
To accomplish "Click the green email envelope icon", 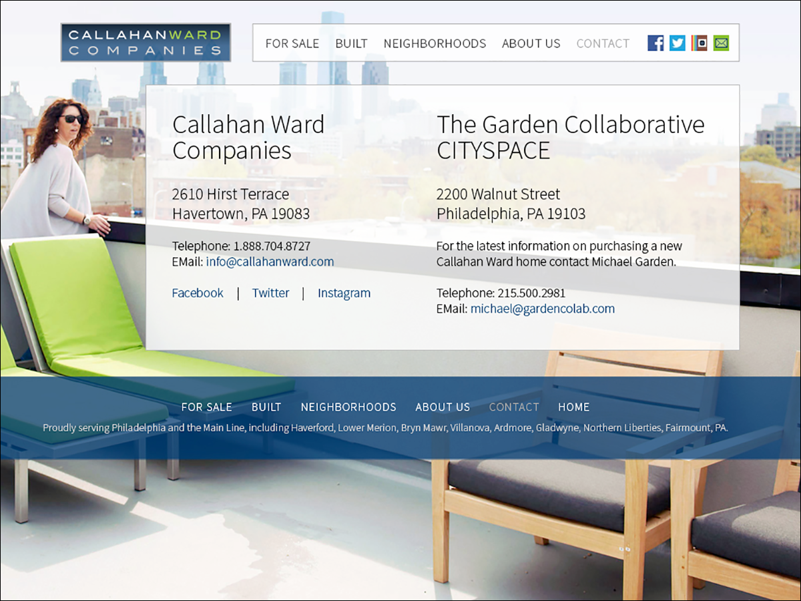I will [x=721, y=43].
